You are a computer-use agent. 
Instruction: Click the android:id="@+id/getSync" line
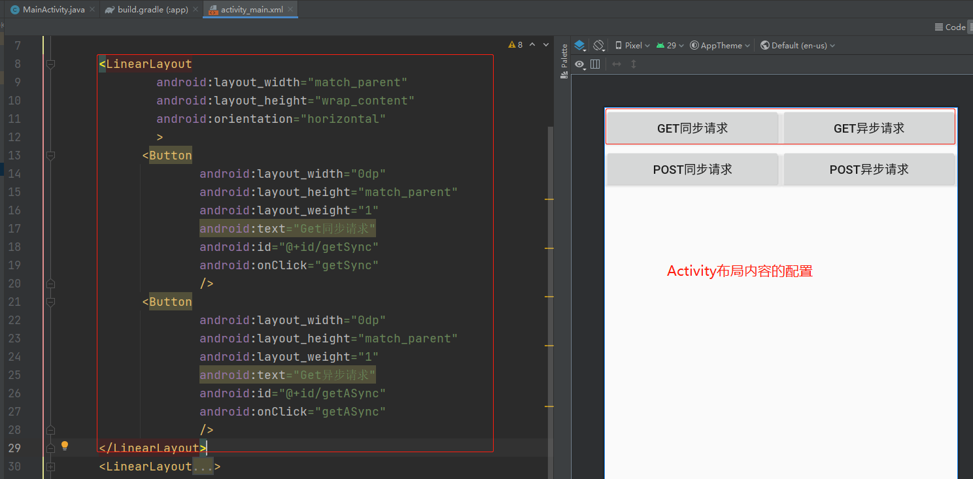289,247
